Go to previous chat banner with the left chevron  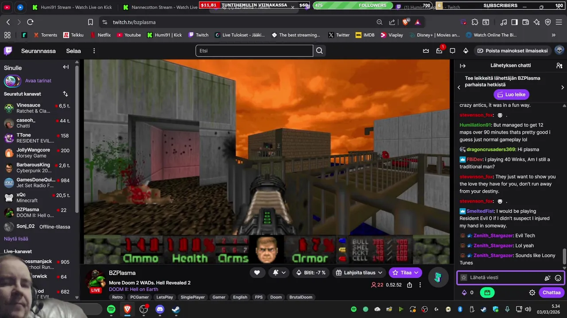point(459,87)
